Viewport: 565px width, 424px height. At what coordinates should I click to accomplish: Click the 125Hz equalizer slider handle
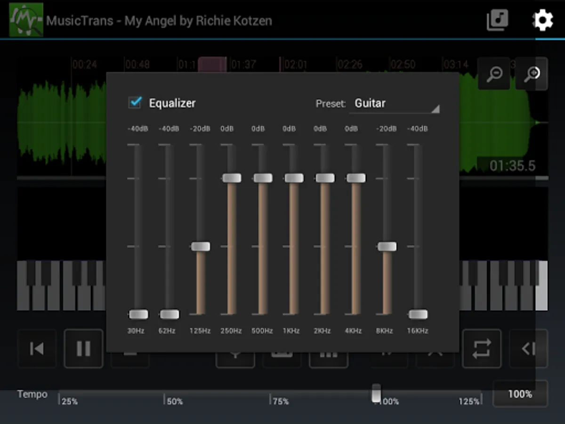click(201, 246)
